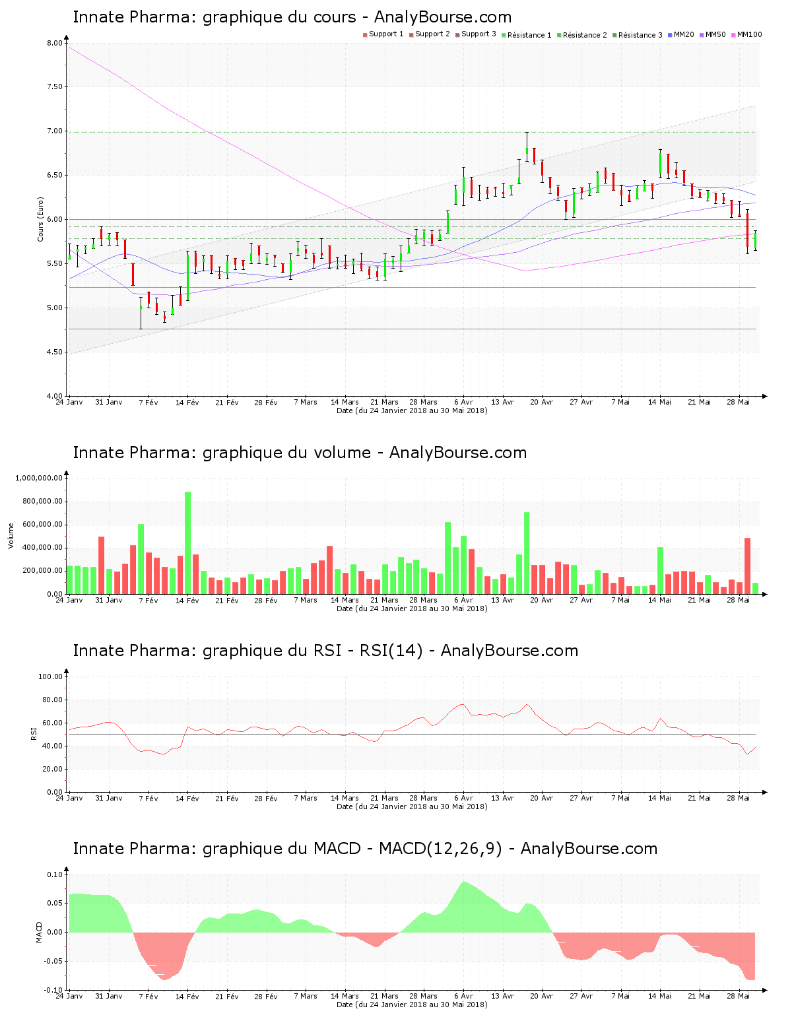Click the 1,000,000.00 tick on volume axis
This screenshot has width=792, height=1023.
39,478
